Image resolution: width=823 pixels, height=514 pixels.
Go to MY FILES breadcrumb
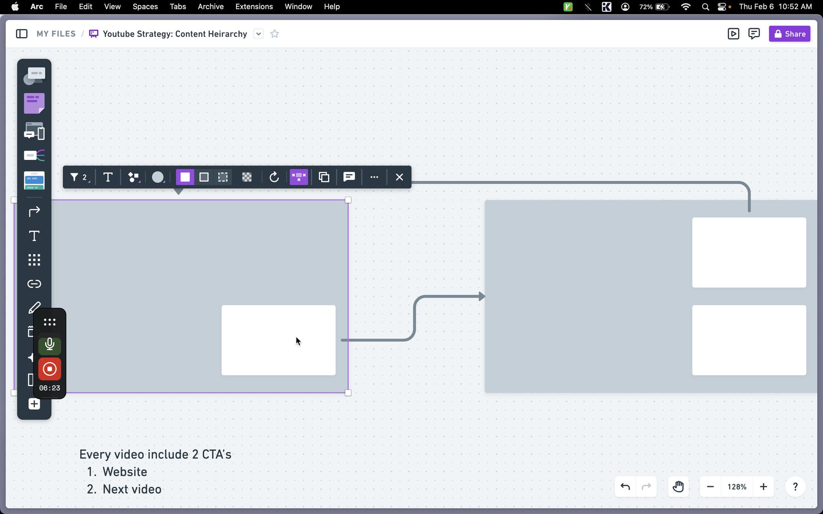(x=56, y=34)
